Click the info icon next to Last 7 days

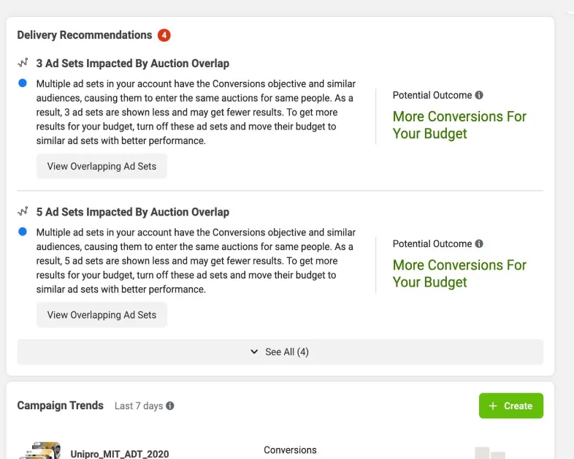tap(170, 406)
